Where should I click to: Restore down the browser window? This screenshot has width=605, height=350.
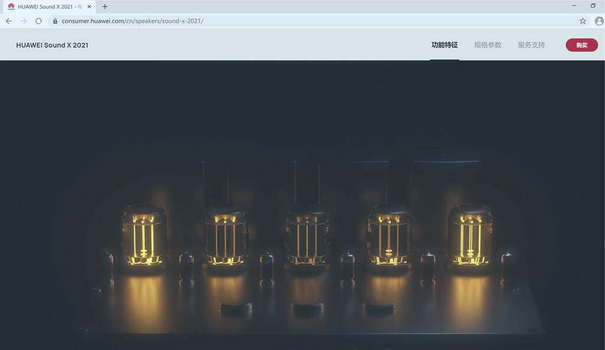tap(593, 6)
